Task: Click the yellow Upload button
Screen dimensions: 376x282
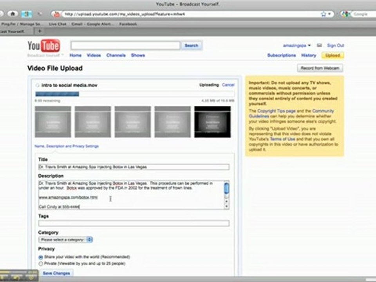Action: (333, 55)
